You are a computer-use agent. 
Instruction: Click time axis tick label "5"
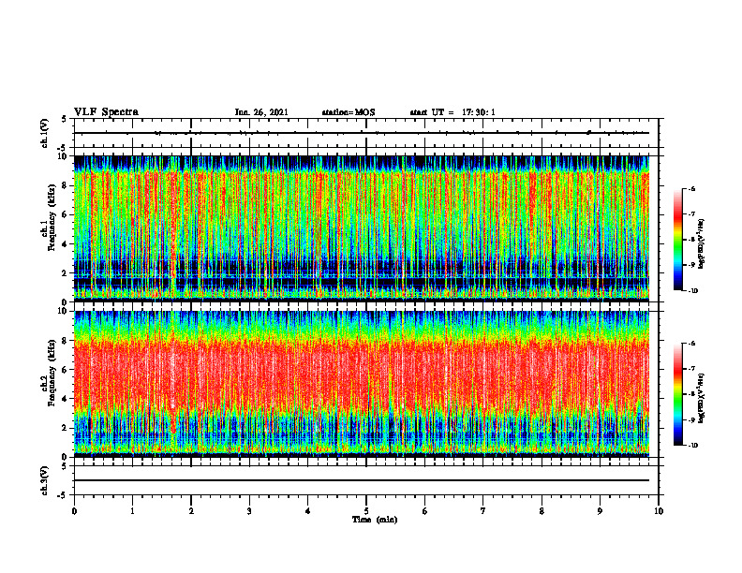click(366, 511)
